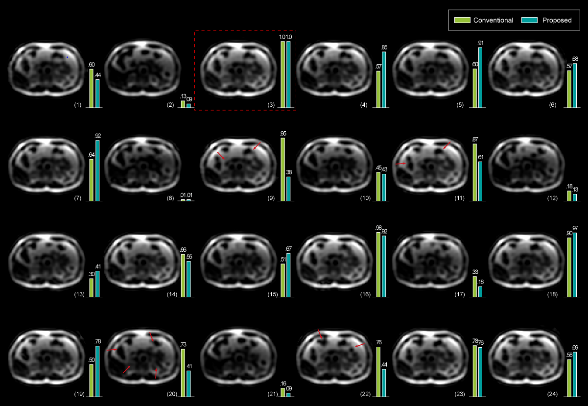This screenshot has height=406, width=588.
Task: Click the green Conventional legend swatch
Action: tap(462, 20)
